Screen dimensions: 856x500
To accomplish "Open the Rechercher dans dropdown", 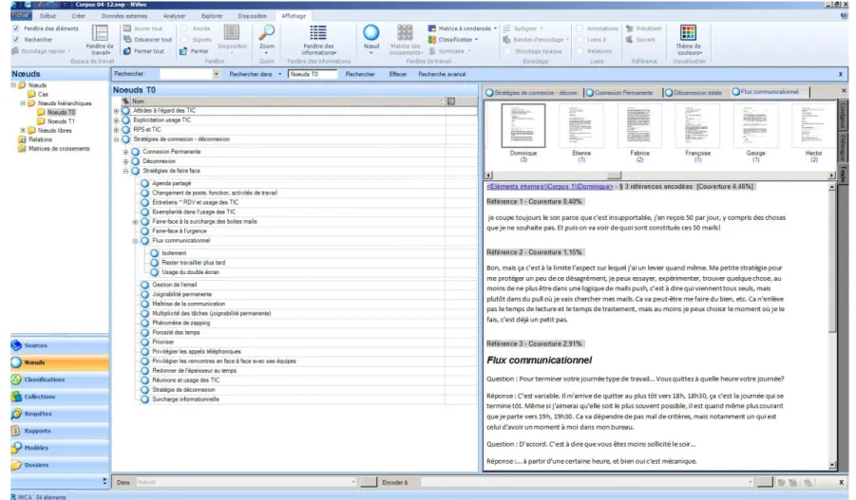I will (x=280, y=74).
